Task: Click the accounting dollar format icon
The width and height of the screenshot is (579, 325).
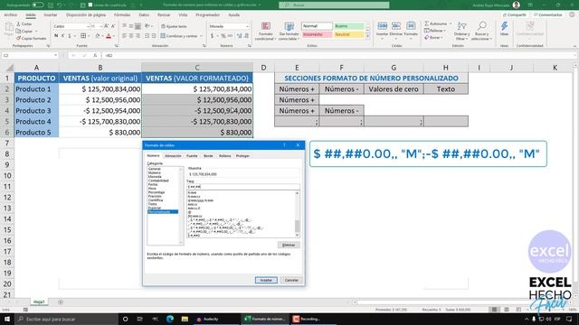Action: pos(212,36)
